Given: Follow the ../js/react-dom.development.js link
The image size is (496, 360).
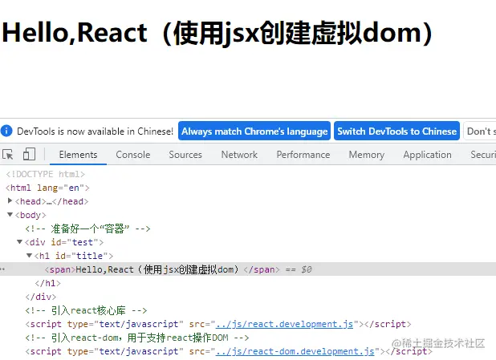Looking at the screenshot, I should click(x=295, y=351).
